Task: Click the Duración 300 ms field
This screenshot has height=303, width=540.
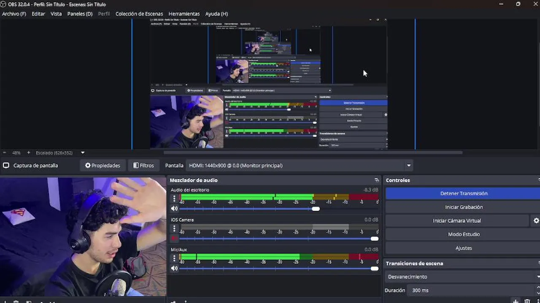Action: pos(472,290)
